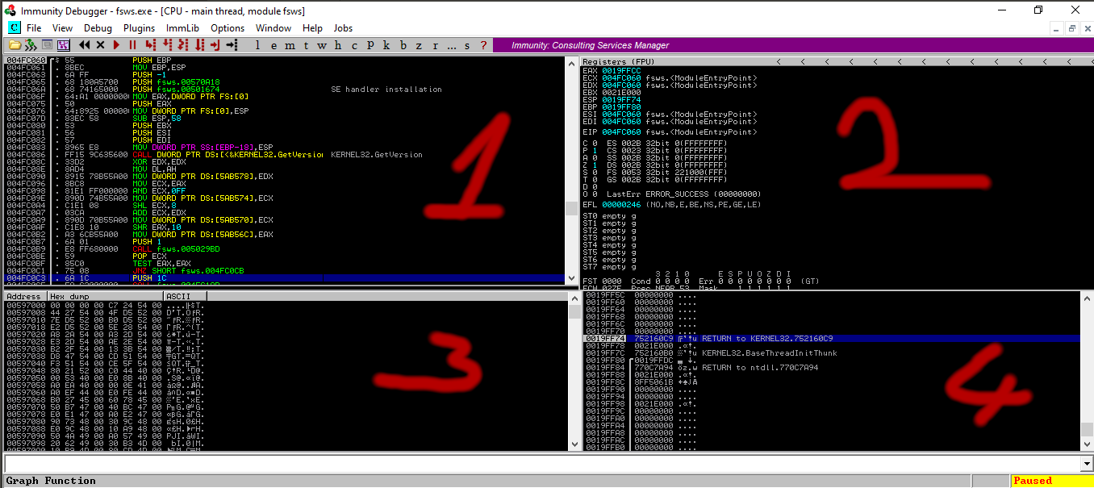
Task: Run a script with the 's' toolbar icon
Action: pos(466,45)
